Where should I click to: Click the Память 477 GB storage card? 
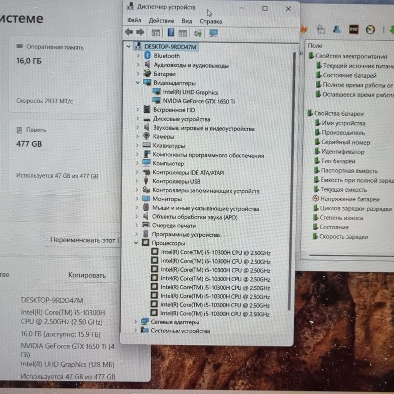click(x=58, y=157)
